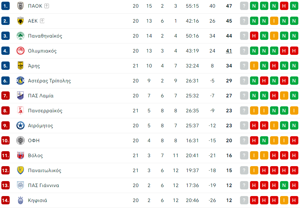The height and width of the screenshot is (208, 300).
Task: Click the promotion arrow icon beside ΠΑΟΚ
Action: coord(47,6)
